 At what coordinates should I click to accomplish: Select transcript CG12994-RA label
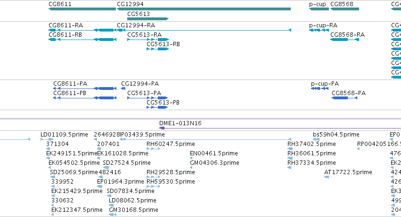(136, 25)
